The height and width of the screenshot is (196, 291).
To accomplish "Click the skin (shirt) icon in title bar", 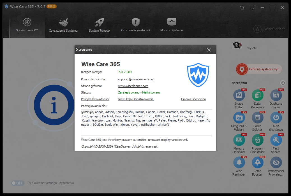I will tap(242, 8).
